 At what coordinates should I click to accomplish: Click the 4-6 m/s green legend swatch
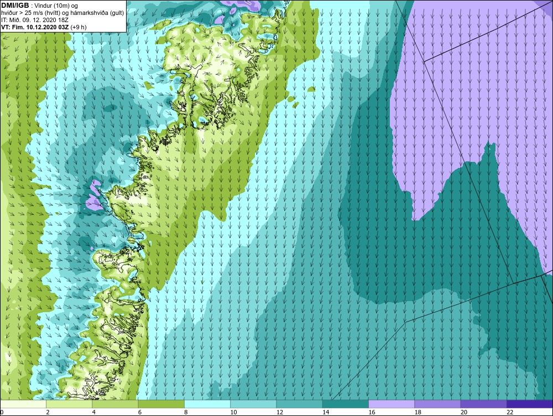coord(116,404)
